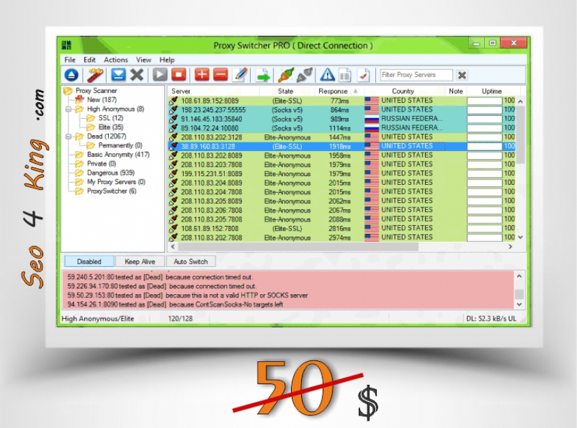Select the Permanently (0) folder
The image size is (577, 428).
pyautogui.click(x=120, y=146)
